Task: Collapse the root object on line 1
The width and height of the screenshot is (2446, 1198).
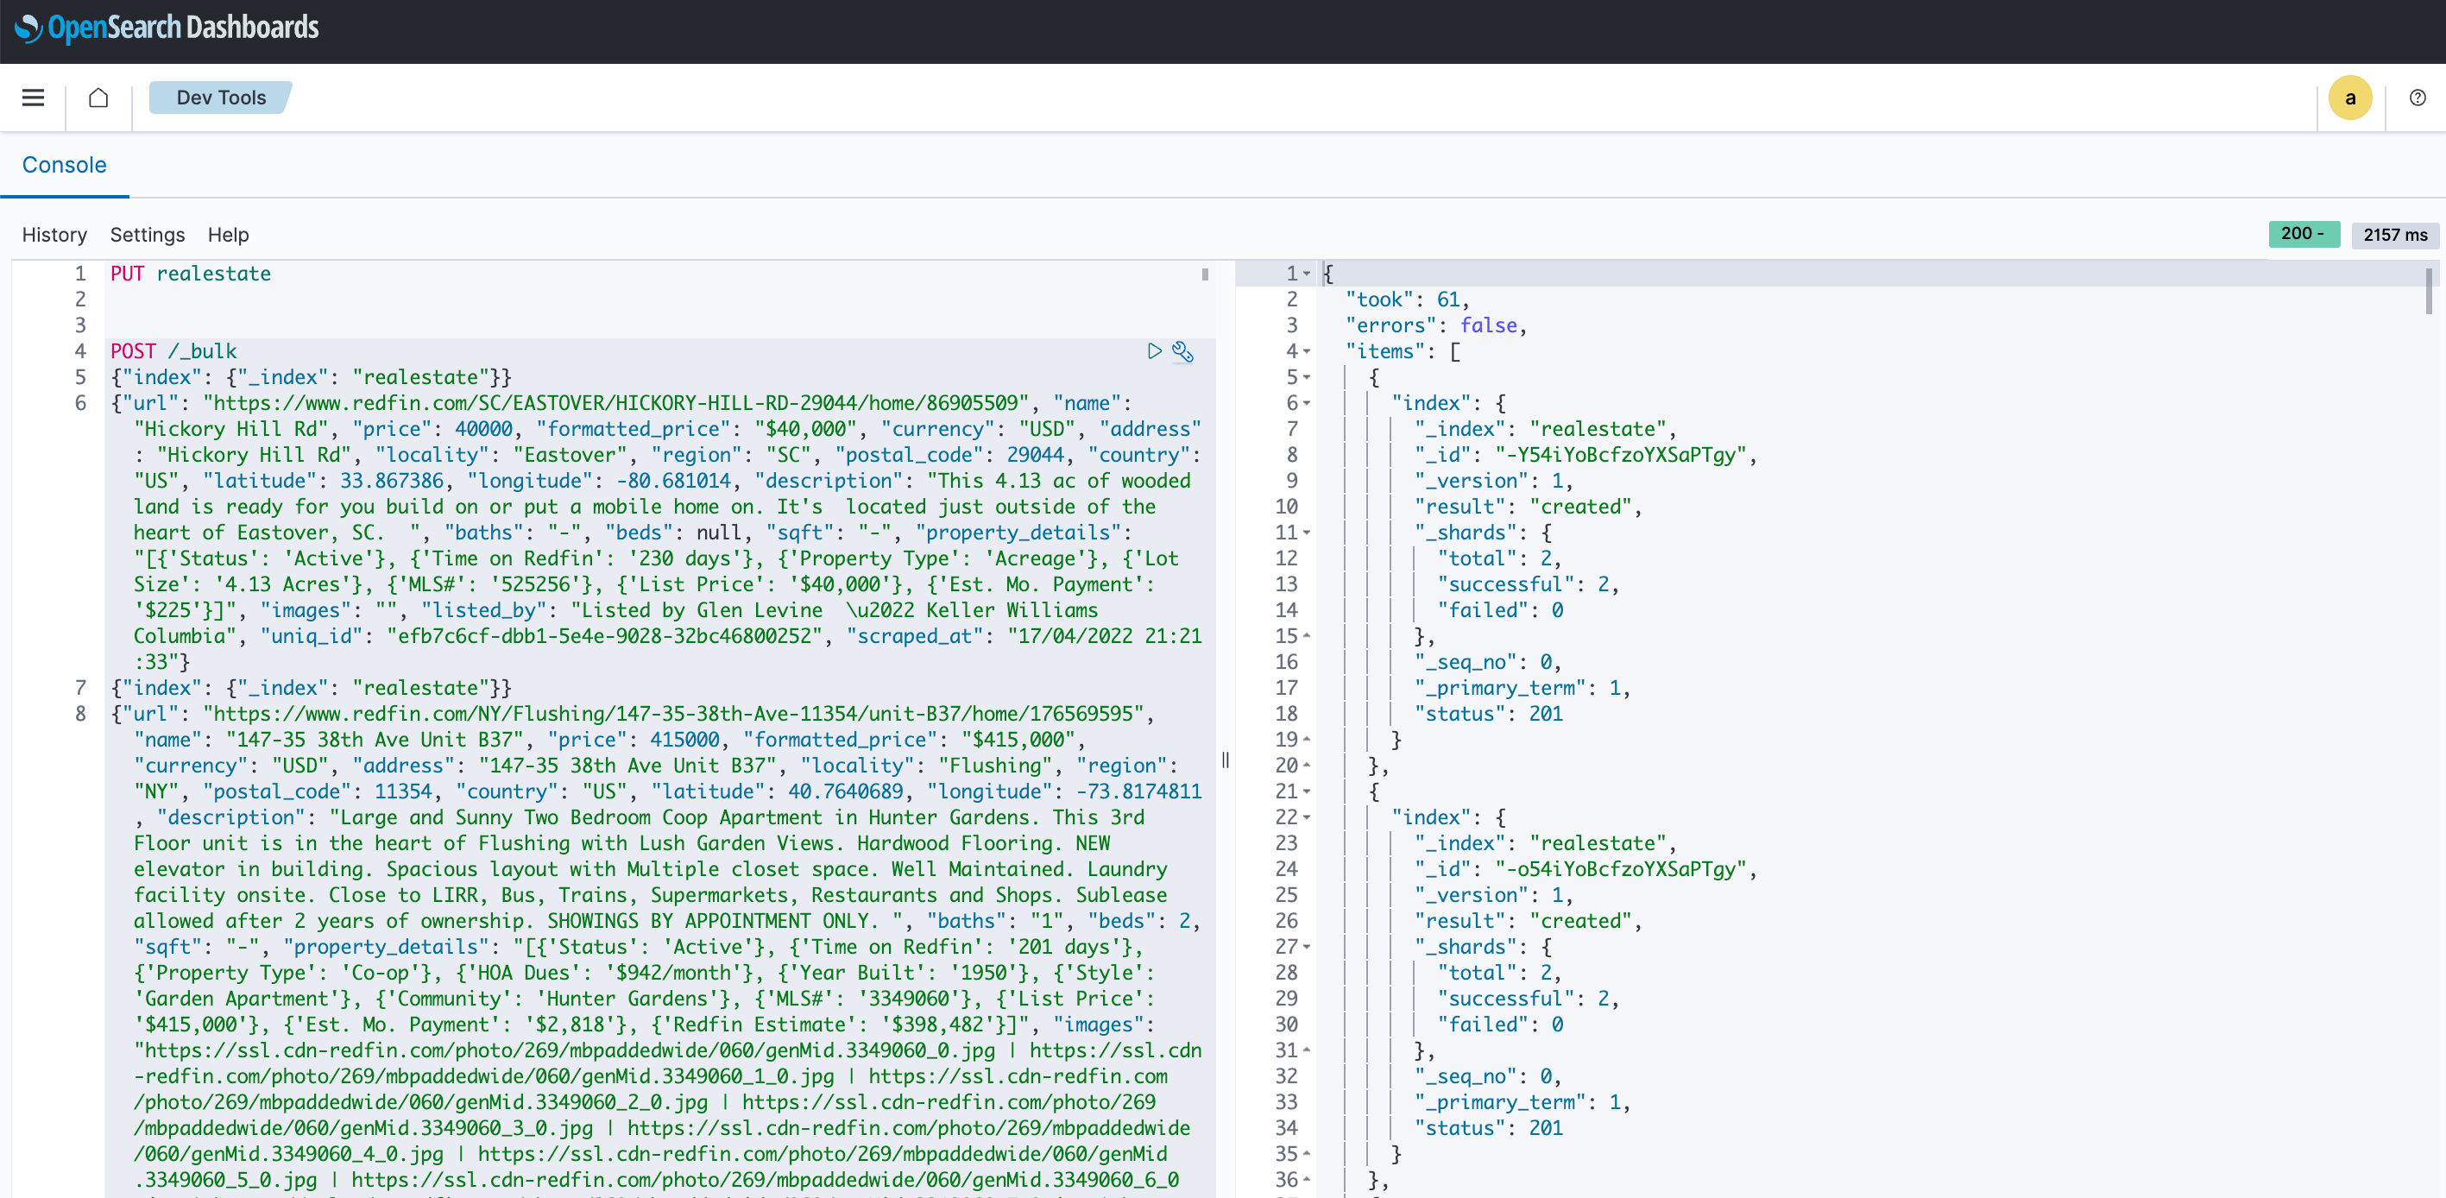Action: pos(1308,274)
